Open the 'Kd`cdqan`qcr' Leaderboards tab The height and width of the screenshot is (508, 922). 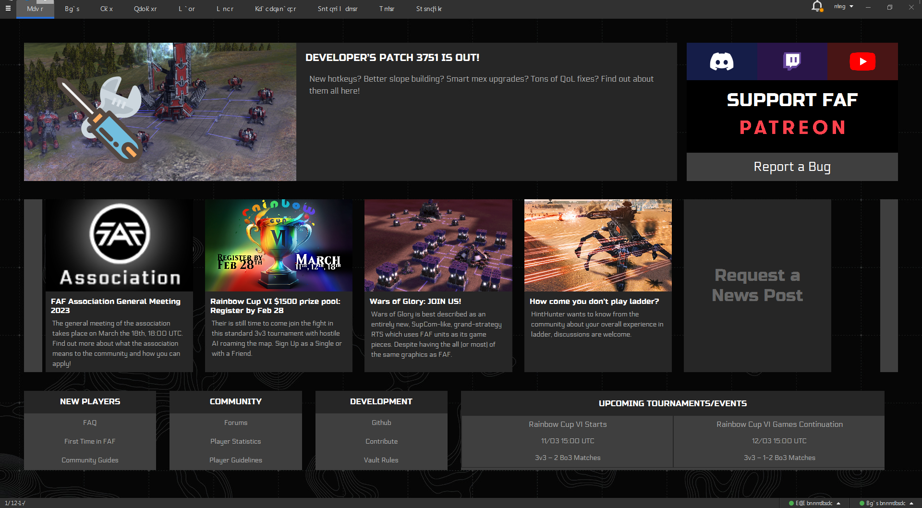point(276,9)
